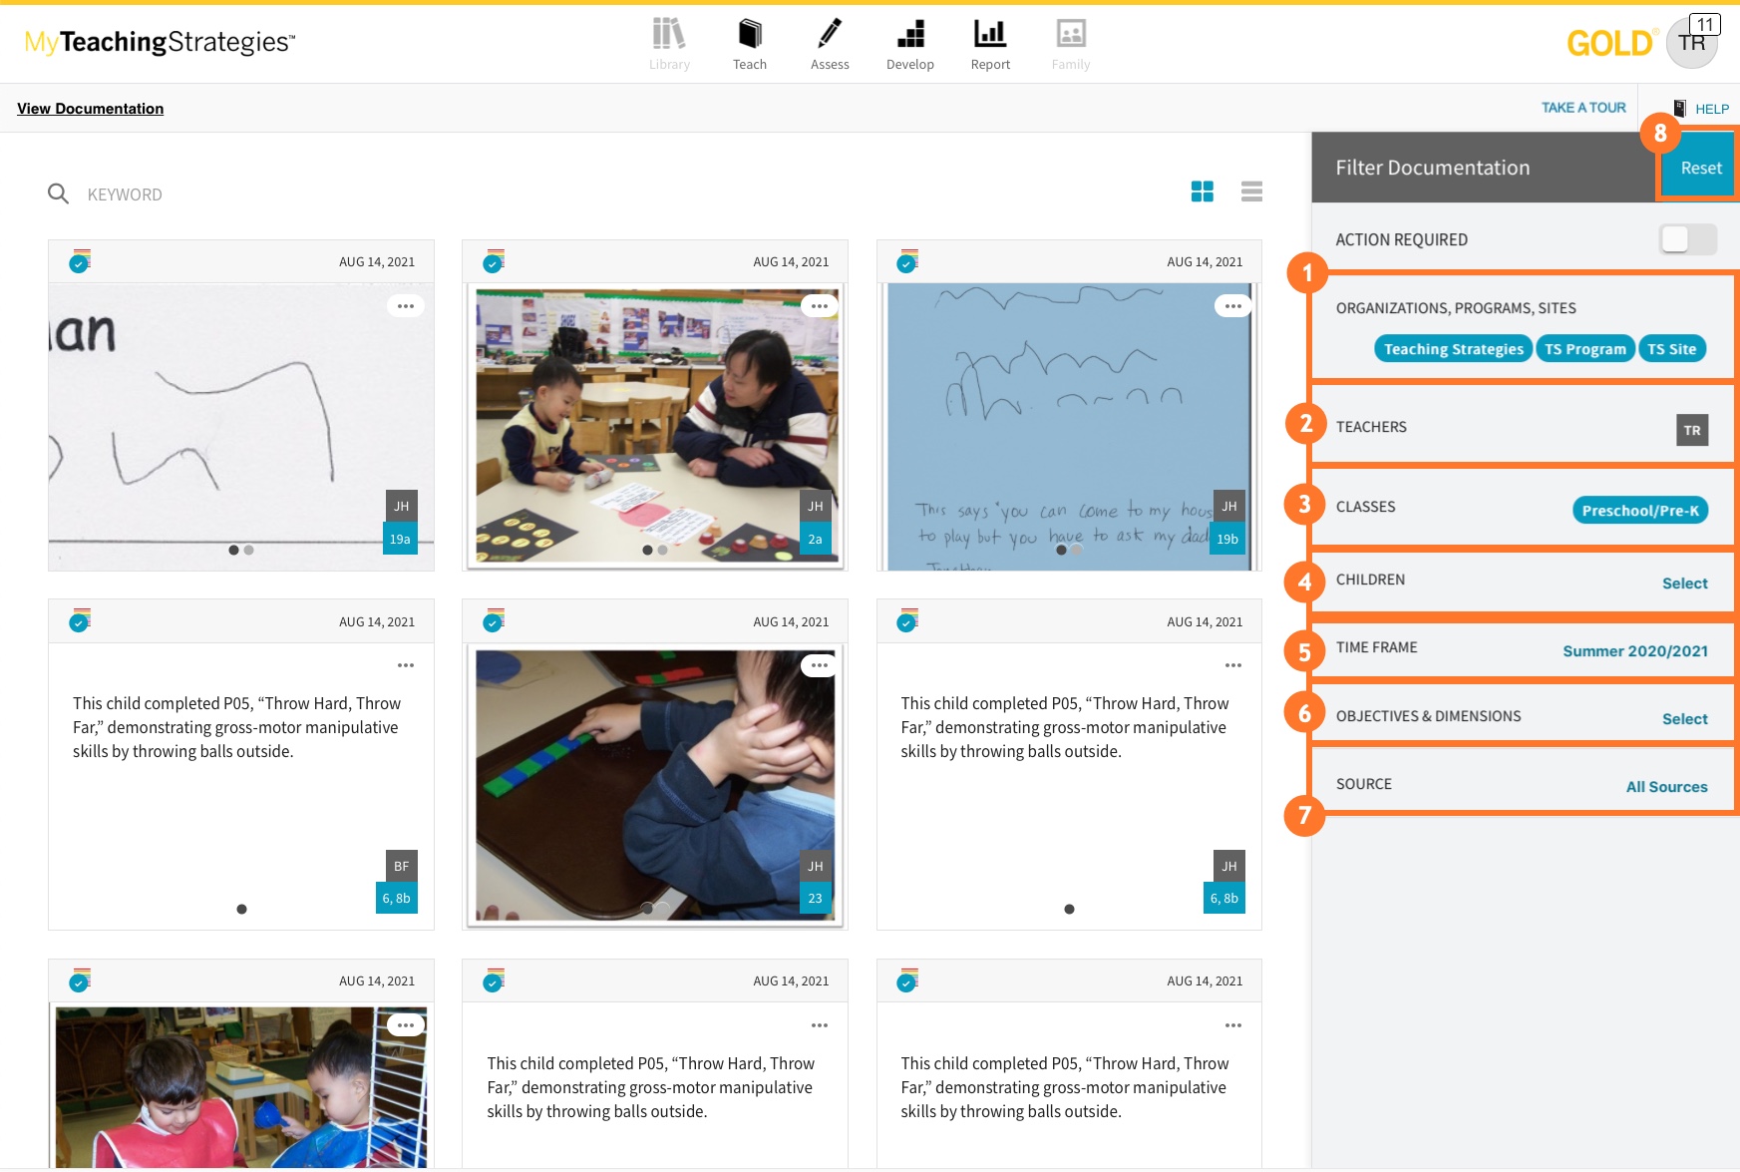Open the All Sources filter dropdown
Viewport: 1740px width, 1172px height.
[x=1666, y=787]
